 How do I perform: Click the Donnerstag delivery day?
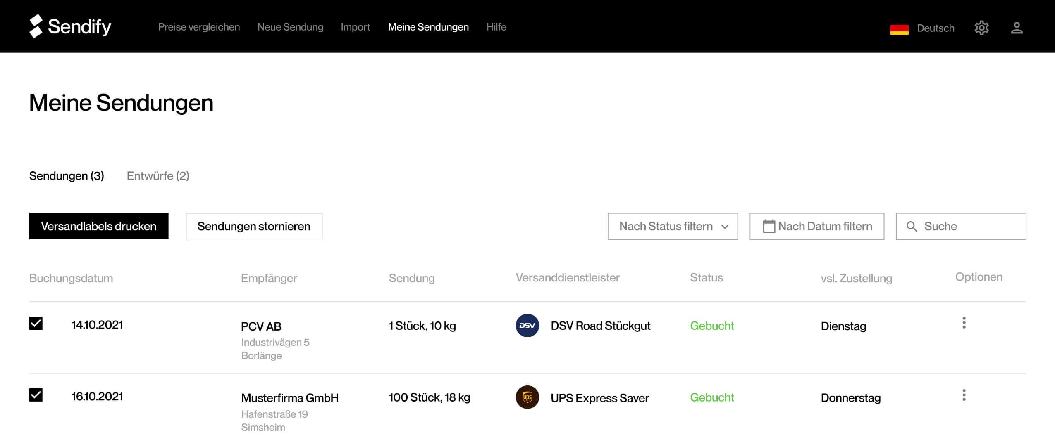(x=851, y=398)
